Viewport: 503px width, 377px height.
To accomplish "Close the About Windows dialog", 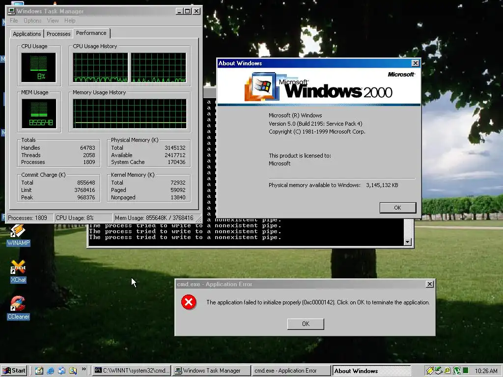I will click(415, 63).
